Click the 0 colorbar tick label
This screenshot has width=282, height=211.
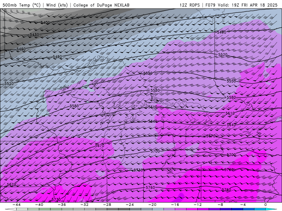265,205
